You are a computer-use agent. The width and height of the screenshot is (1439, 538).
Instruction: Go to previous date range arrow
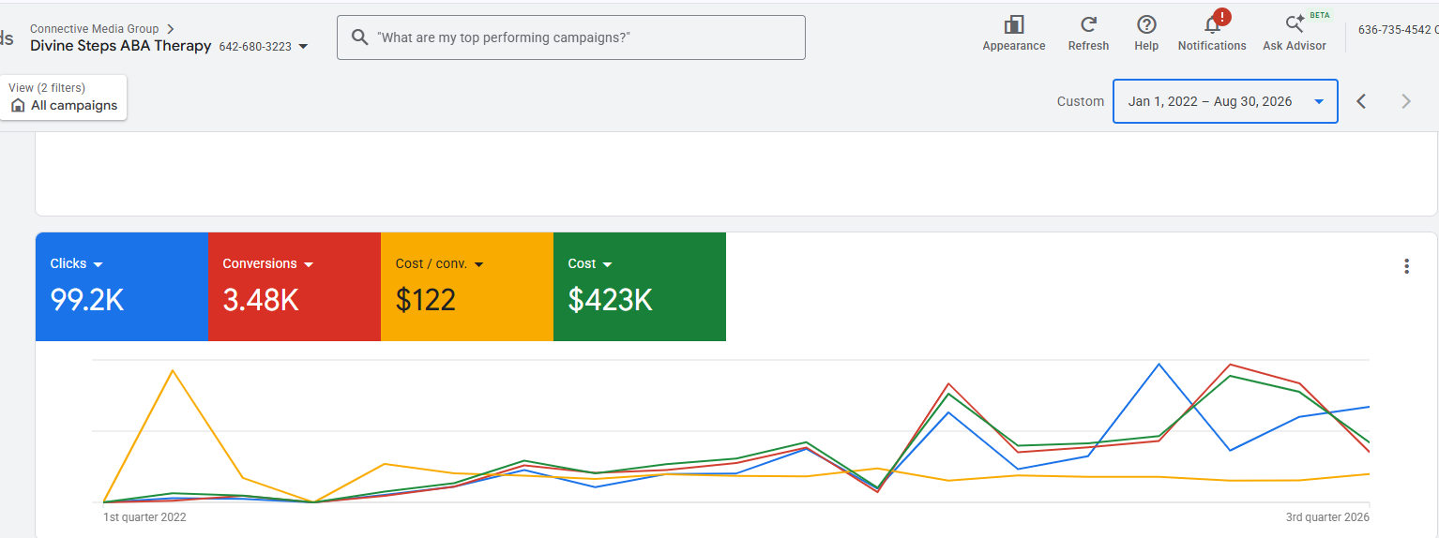(x=1361, y=101)
